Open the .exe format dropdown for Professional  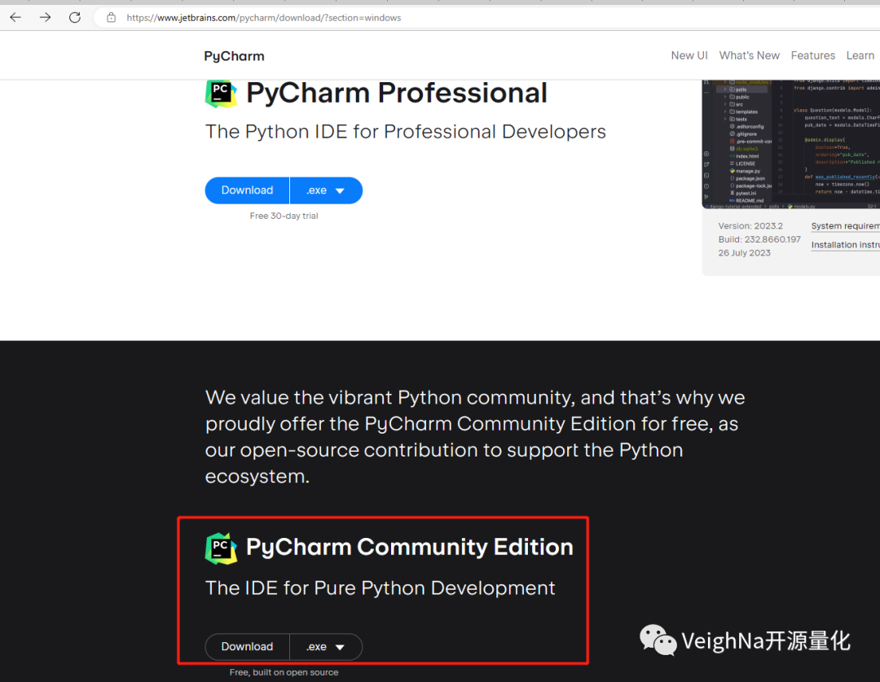tap(325, 190)
